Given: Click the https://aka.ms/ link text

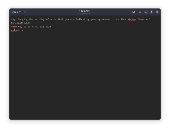Looking at the screenshot, I should coord(139,19).
